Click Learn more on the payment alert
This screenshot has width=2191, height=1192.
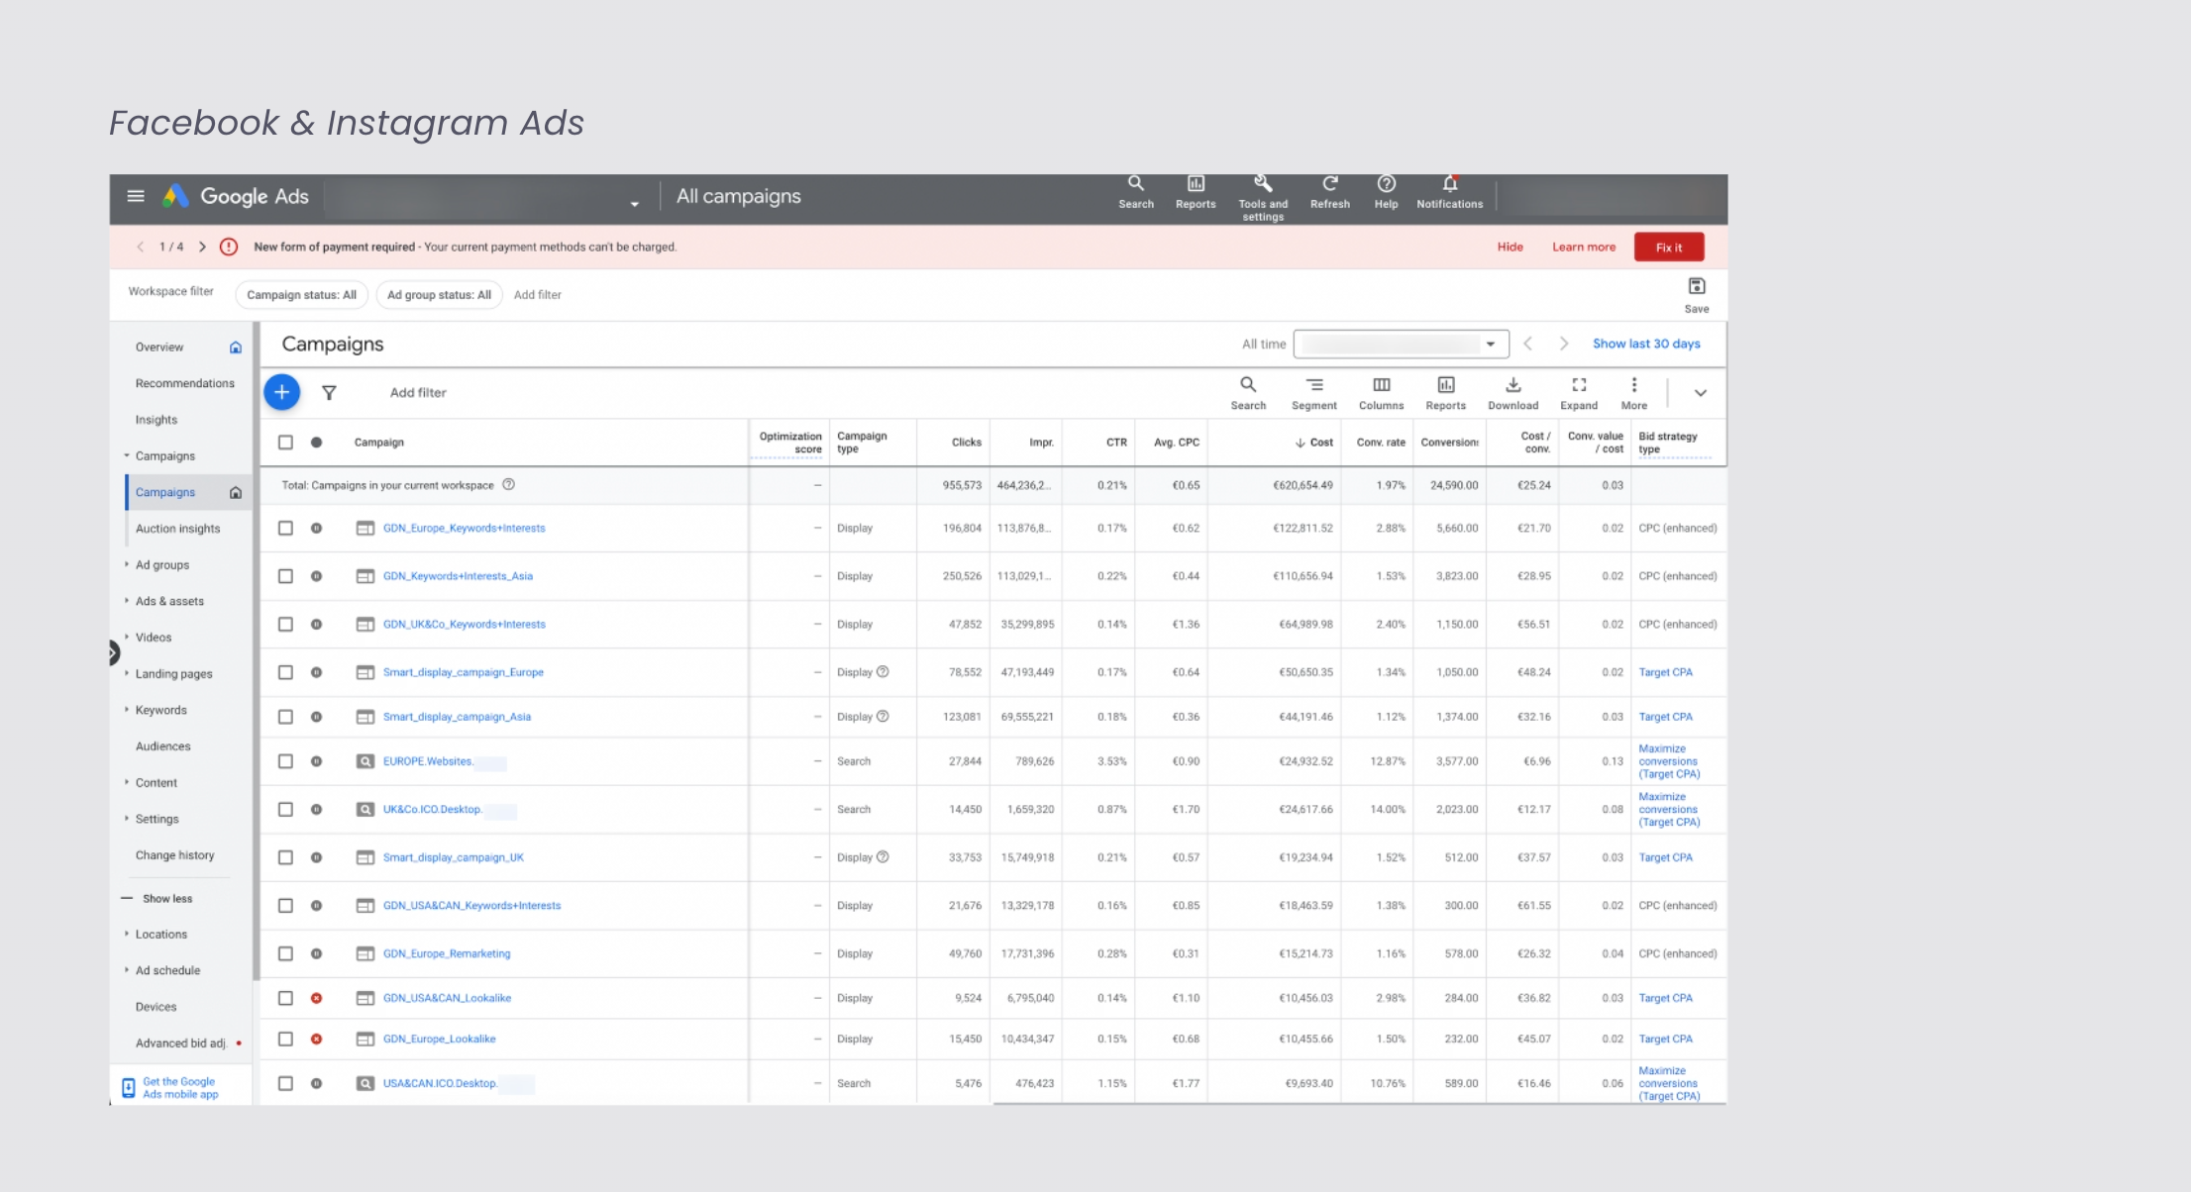tap(1584, 247)
